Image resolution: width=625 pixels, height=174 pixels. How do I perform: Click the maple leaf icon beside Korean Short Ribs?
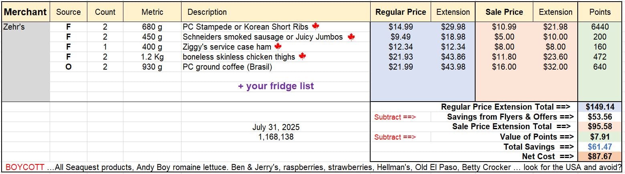[315, 27]
